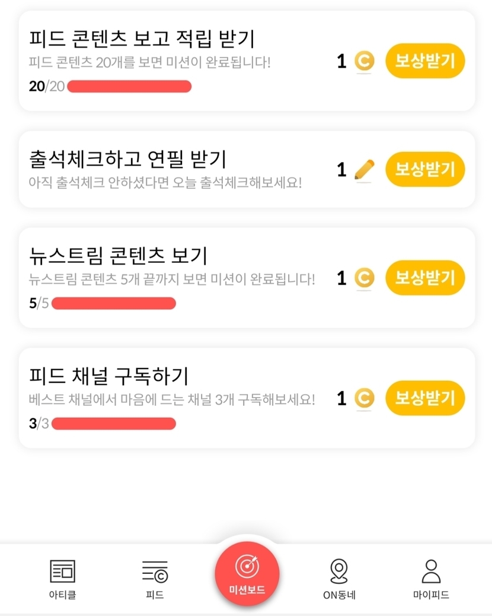The height and width of the screenshot is (616, 492).
Task: Open the 뉴스트림 콘텐츠 보기 mission title
Action: [118, 256]
